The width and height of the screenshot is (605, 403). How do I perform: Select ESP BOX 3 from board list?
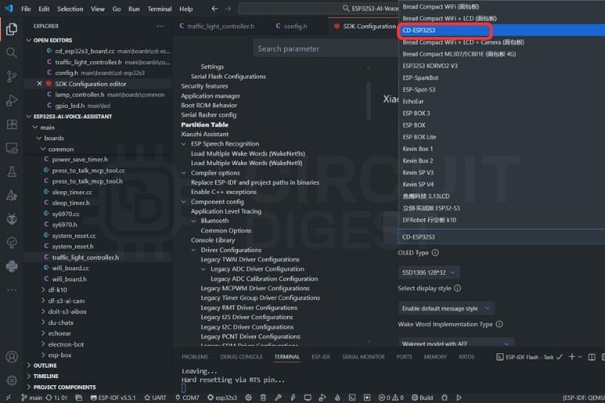[x=502, y=113]
